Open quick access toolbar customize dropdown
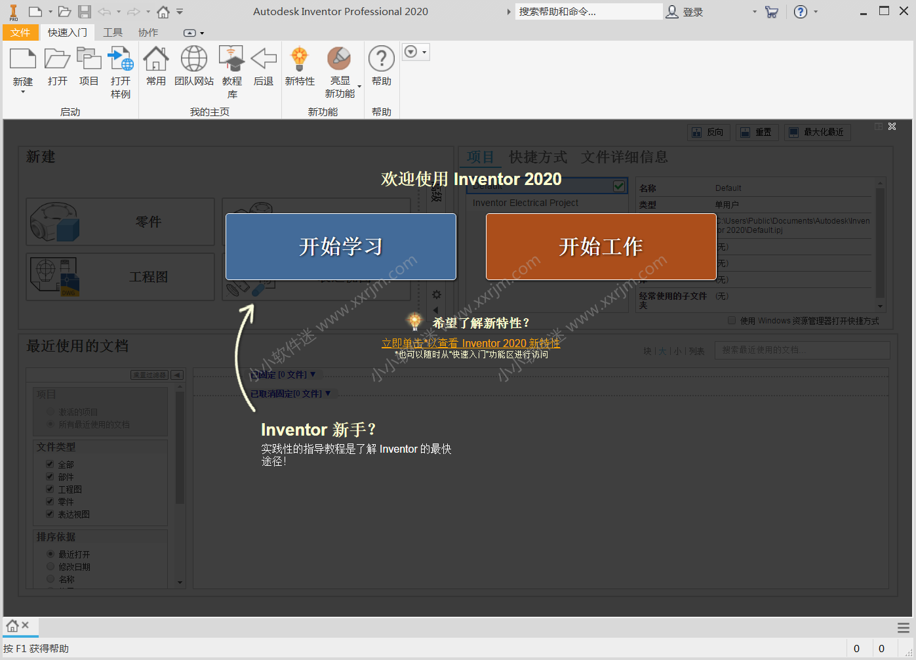916x660 pixels. [180, 12]
